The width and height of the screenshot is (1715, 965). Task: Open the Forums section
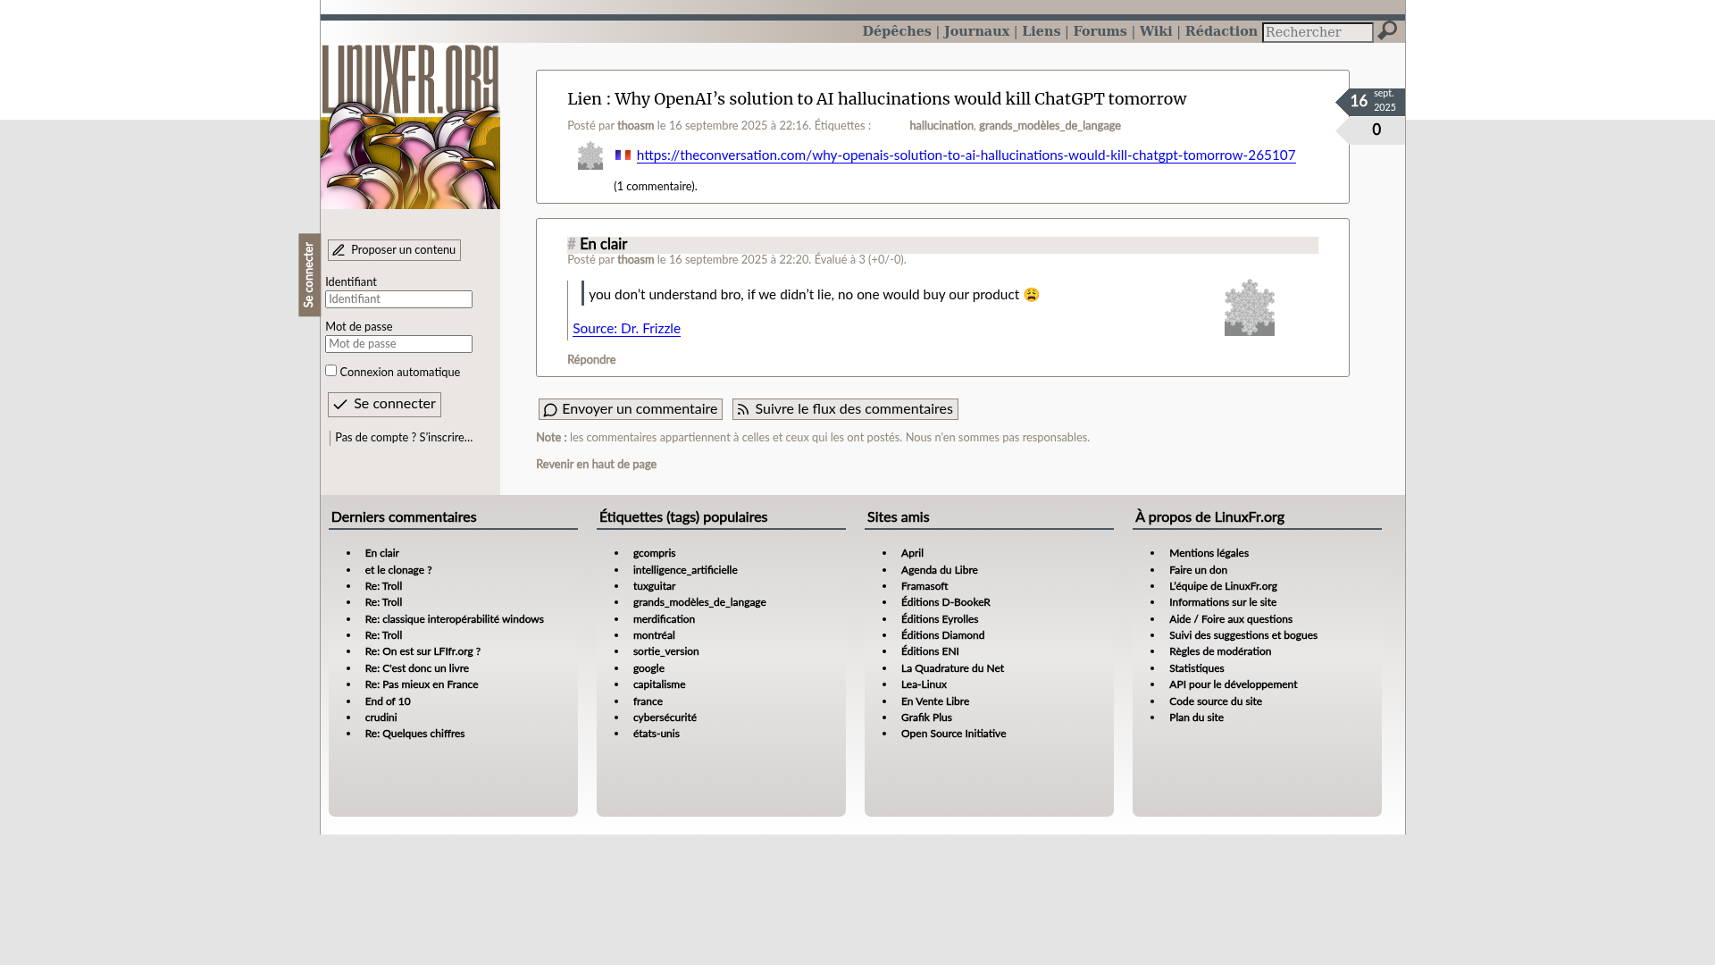pyautogui.click(x=1100, y=31)
